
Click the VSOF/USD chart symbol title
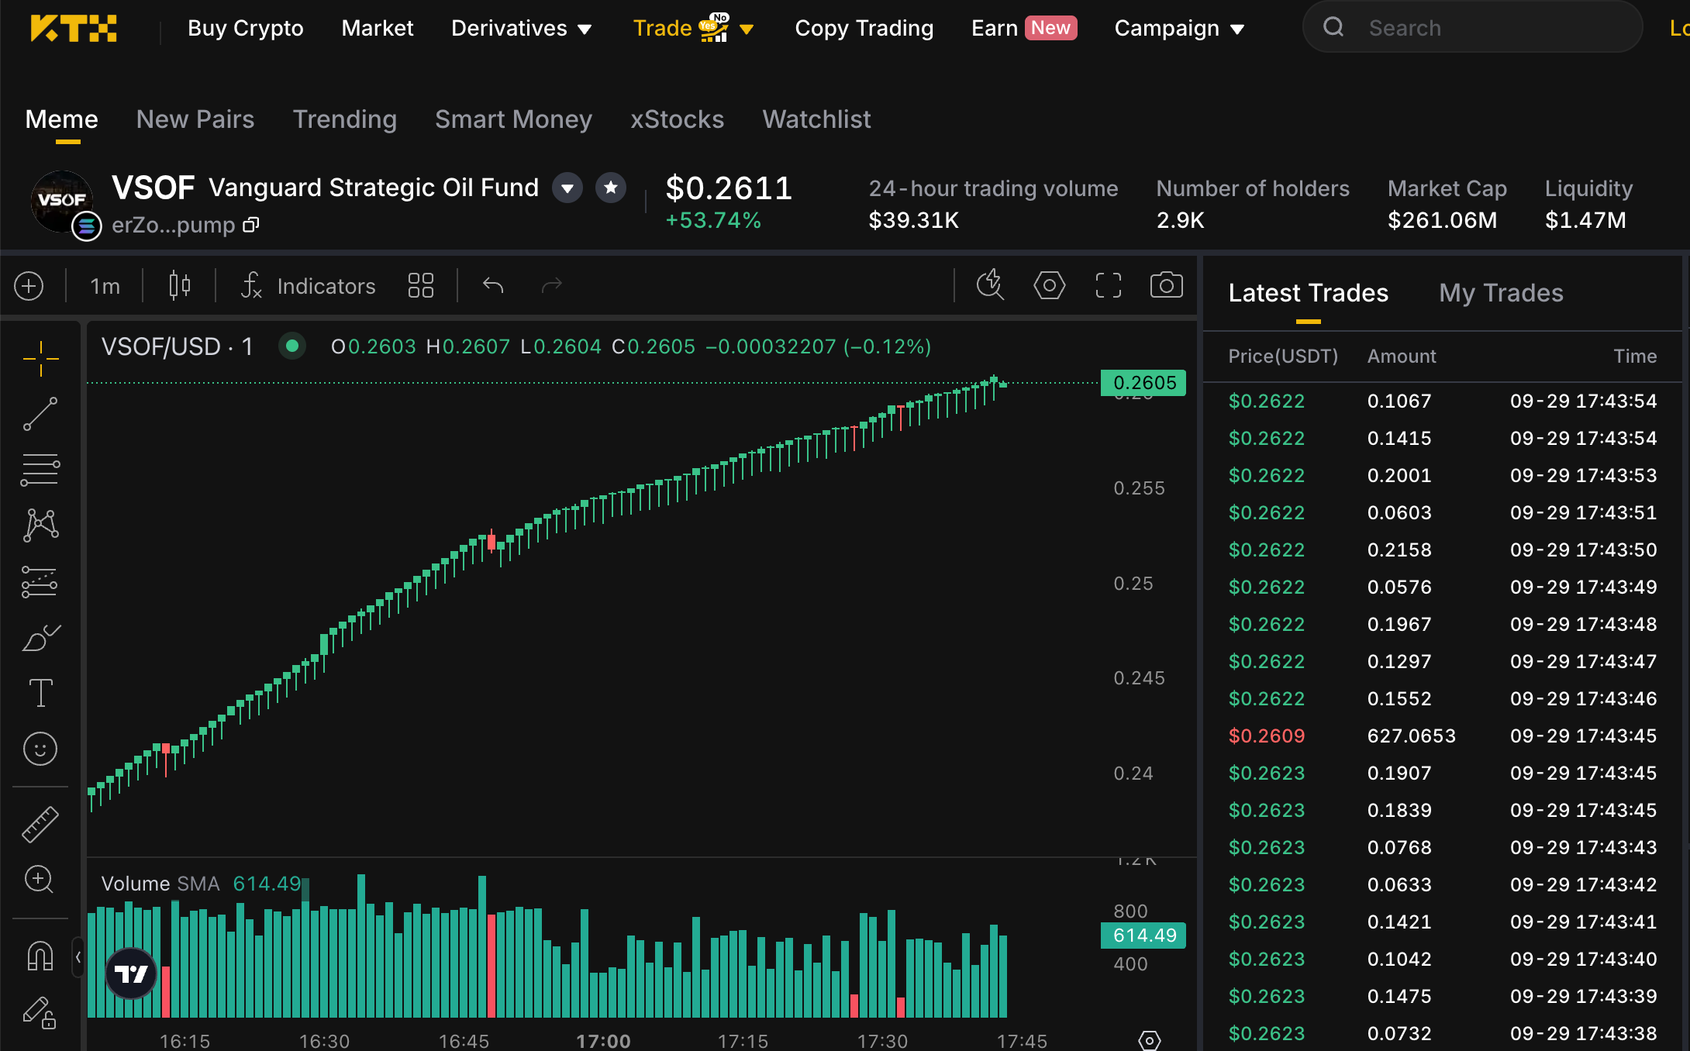[x=178, y=346]
